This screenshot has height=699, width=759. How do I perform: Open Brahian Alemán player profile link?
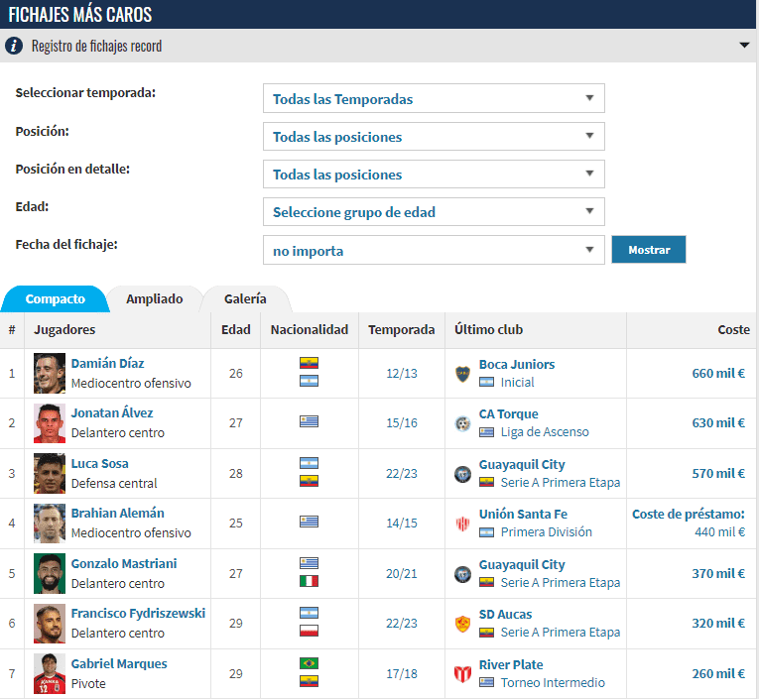pos(118,514)
